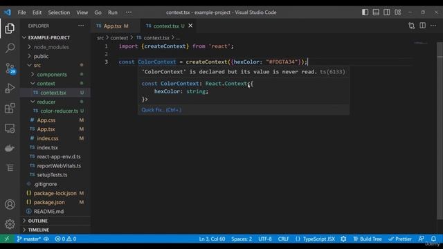Click the VS Code logo icon in title bar
Viewport: 443px width, 249px height.
[x=8, y=12]
